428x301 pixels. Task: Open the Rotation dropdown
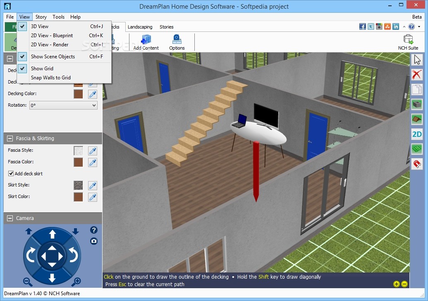63,105
